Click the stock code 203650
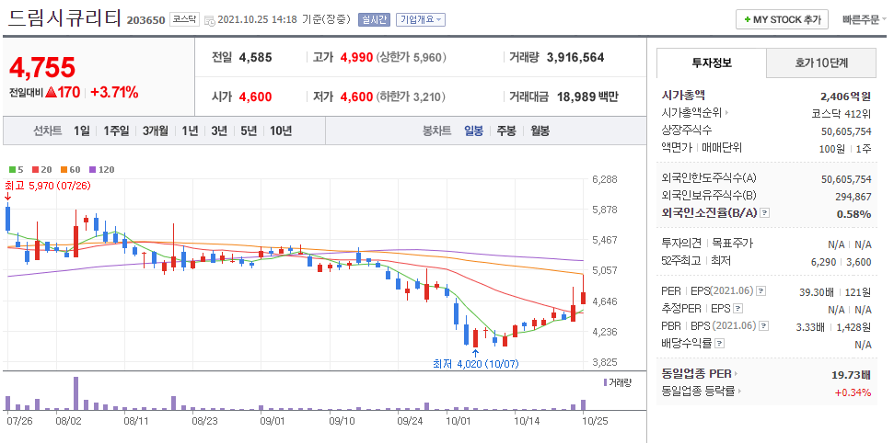The image size is (894, 443). point(146,20)
